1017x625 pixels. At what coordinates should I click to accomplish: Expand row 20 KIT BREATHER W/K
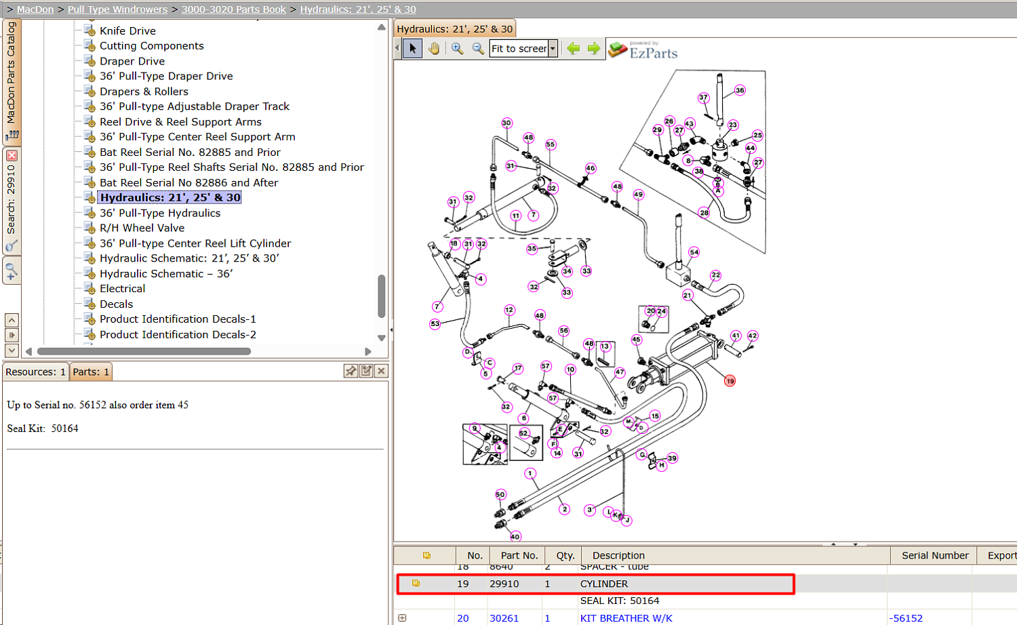pos(402,618)
